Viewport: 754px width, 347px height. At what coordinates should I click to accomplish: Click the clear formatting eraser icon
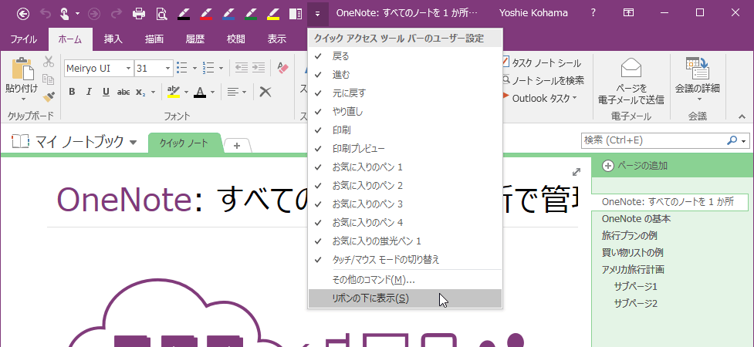tap(282, 69)
